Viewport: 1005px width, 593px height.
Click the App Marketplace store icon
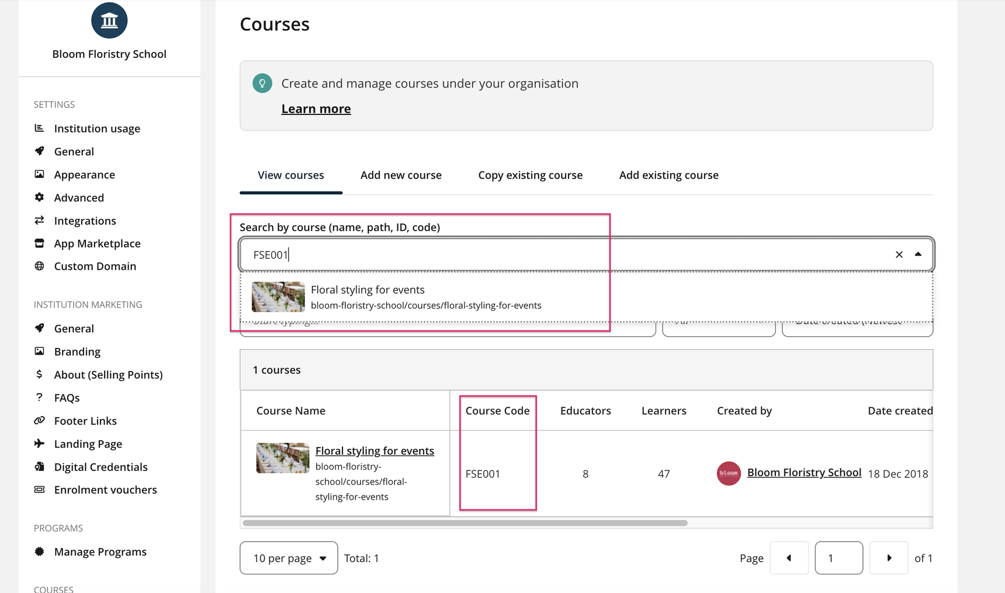click(x=39, y=243)
